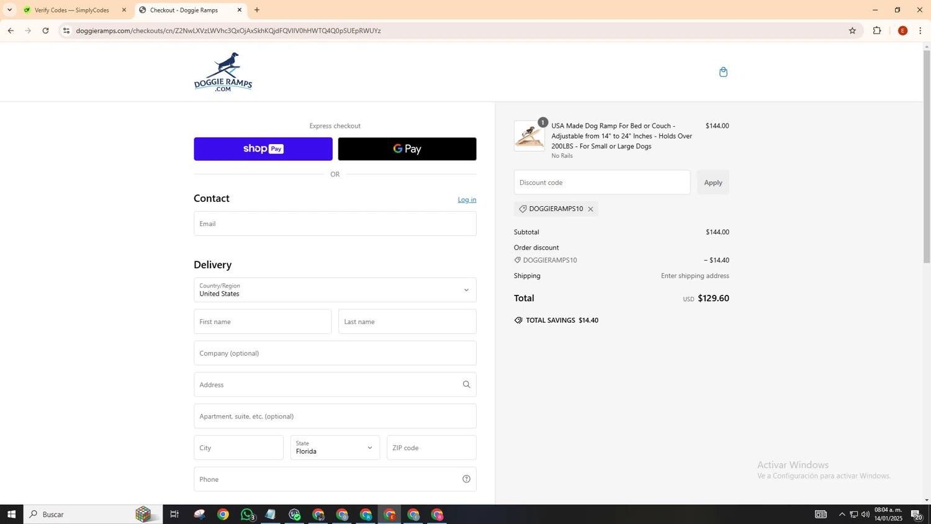Click the Phone field help question icon
The image size is (931, 524).
(x=466, y=479)
